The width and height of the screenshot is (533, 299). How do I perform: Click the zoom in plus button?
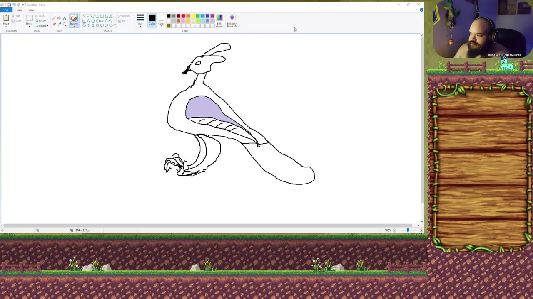click(x=421, y=230)
